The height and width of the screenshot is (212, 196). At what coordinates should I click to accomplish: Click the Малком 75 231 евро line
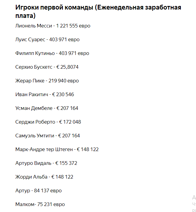40,204
